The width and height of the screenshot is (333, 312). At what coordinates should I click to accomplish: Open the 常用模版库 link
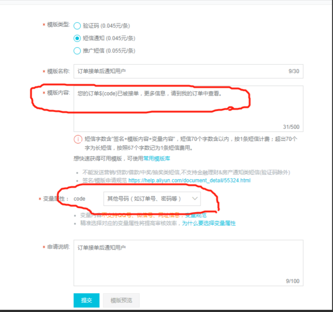coord(156,158)
